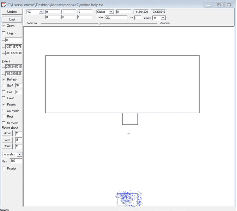Click the Label field containing CEL
The width and height of the screenshot is (237, 211).
(116, 18)
